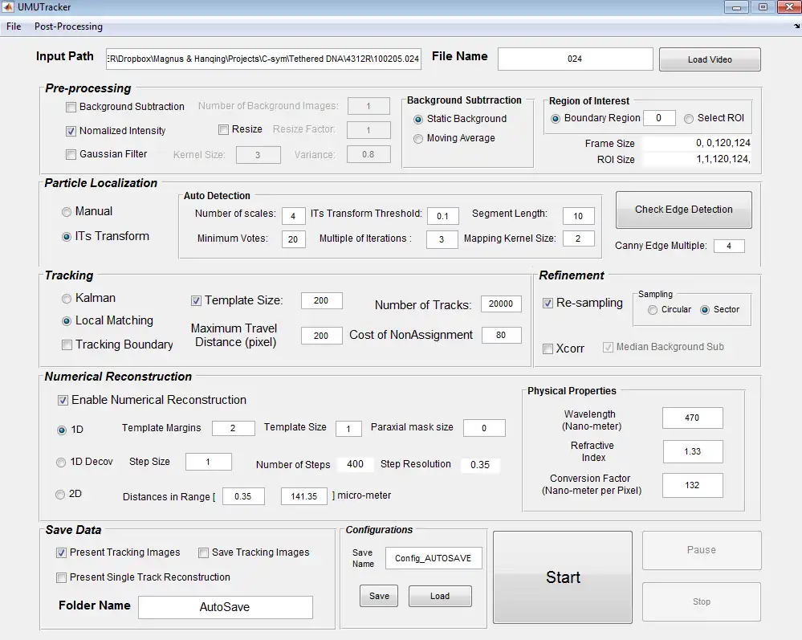Click the Maximum Travel Distance field
Image resolution: width=802 pixels, height=640 pixels.
[x=321, y=336]
